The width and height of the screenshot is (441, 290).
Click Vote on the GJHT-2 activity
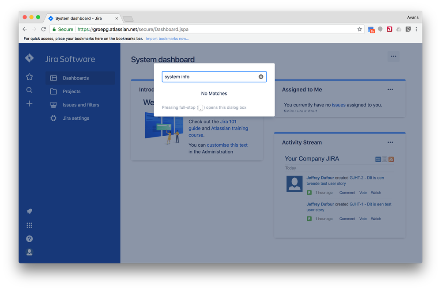coord(363,193)
